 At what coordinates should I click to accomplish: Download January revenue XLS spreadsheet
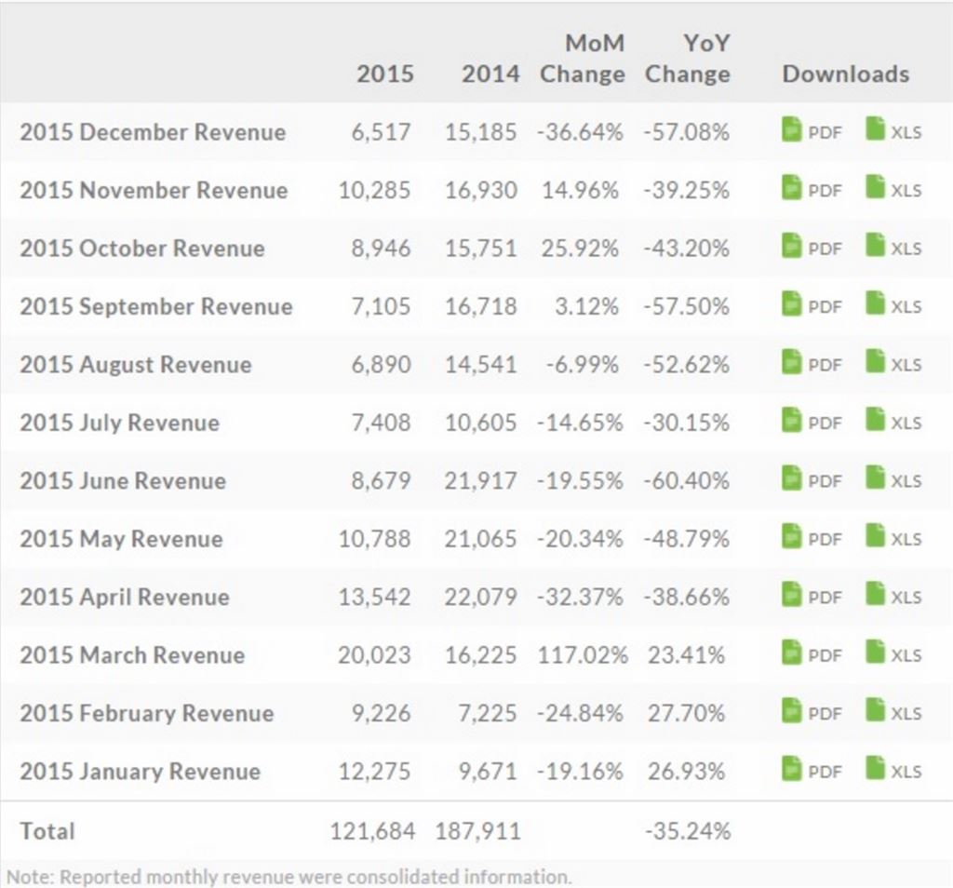click(893, 771)
